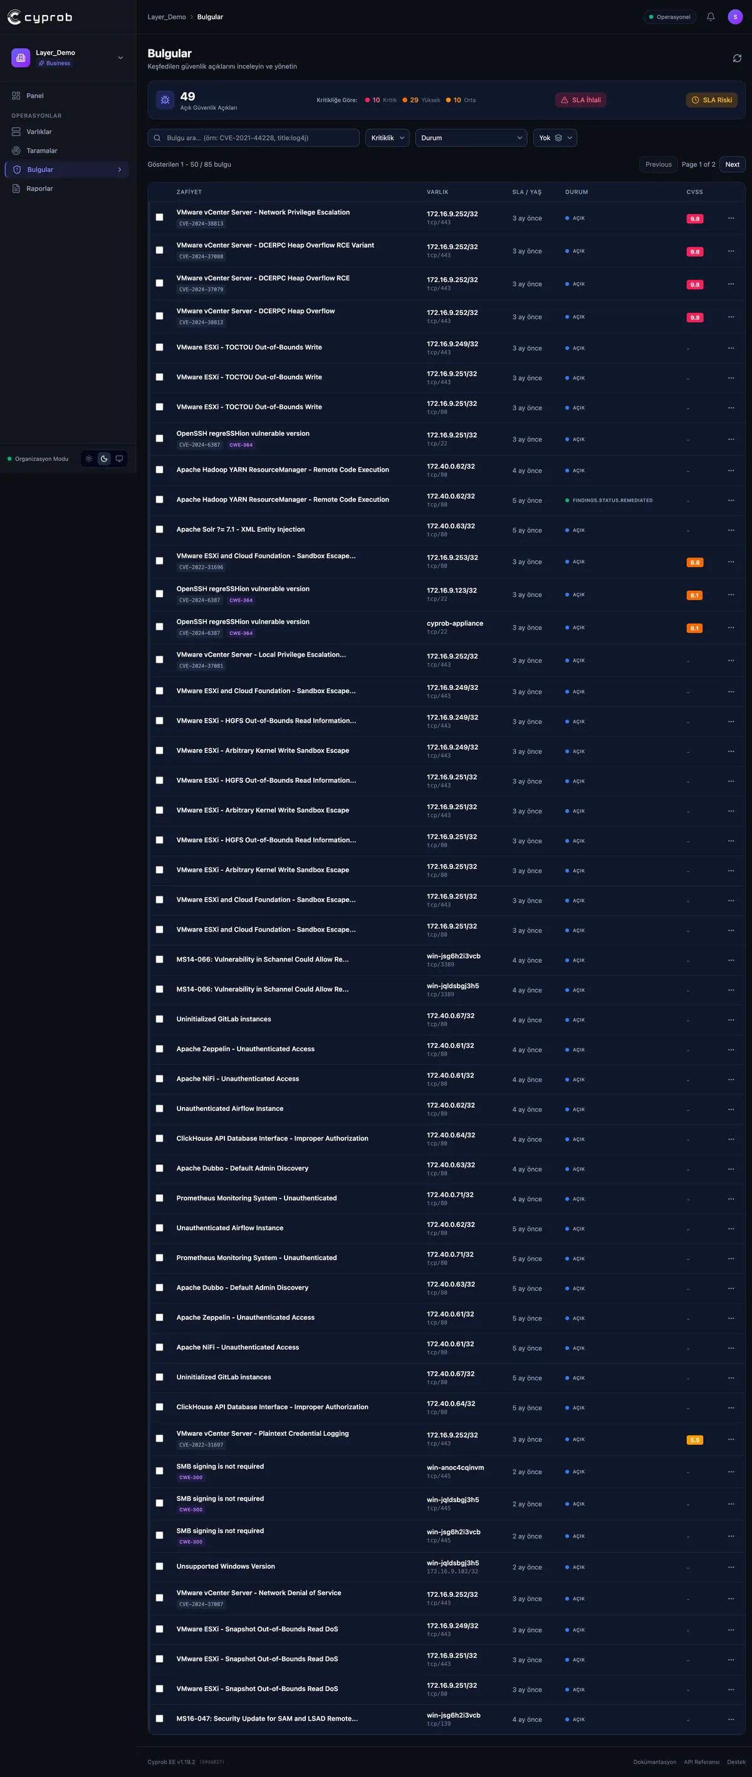752x1777 pixels.
Task: Check the Unauthenticated Airflow Instance 4 ay row
Action: click(x=159, y=1108)
